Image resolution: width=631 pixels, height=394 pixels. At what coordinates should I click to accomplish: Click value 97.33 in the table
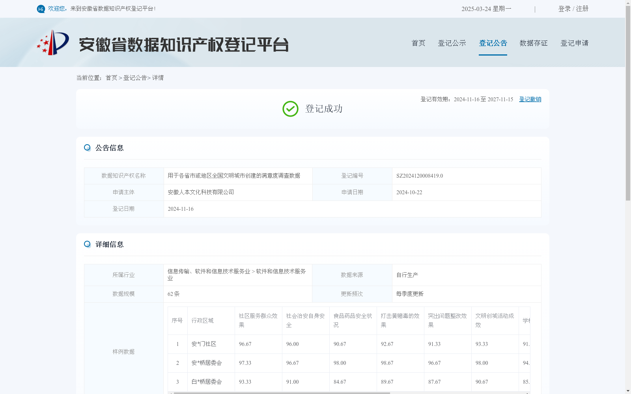[x=245, y=363]
